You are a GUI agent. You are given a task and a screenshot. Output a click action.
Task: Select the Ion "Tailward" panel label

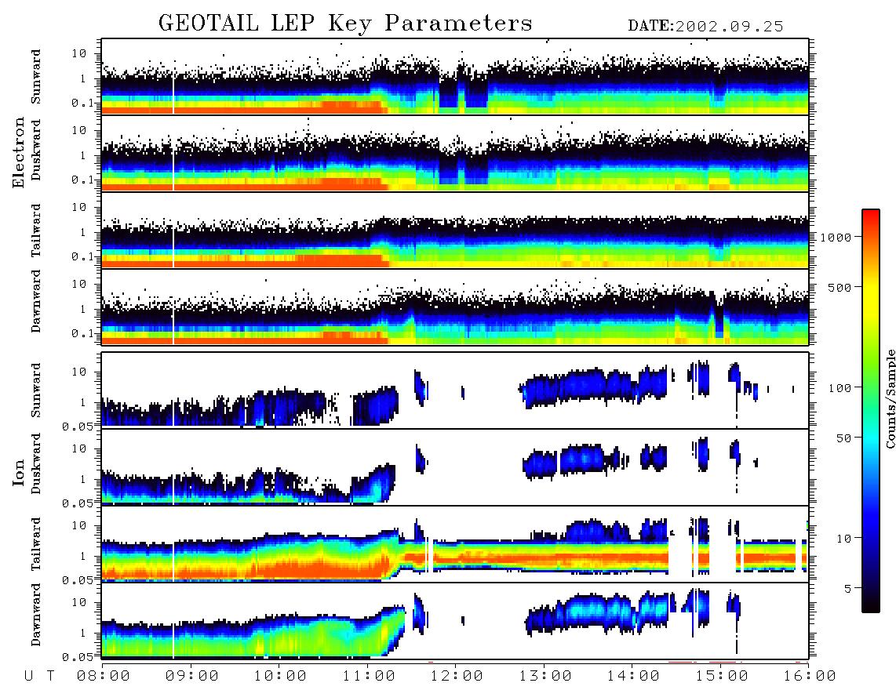[36, 544]
